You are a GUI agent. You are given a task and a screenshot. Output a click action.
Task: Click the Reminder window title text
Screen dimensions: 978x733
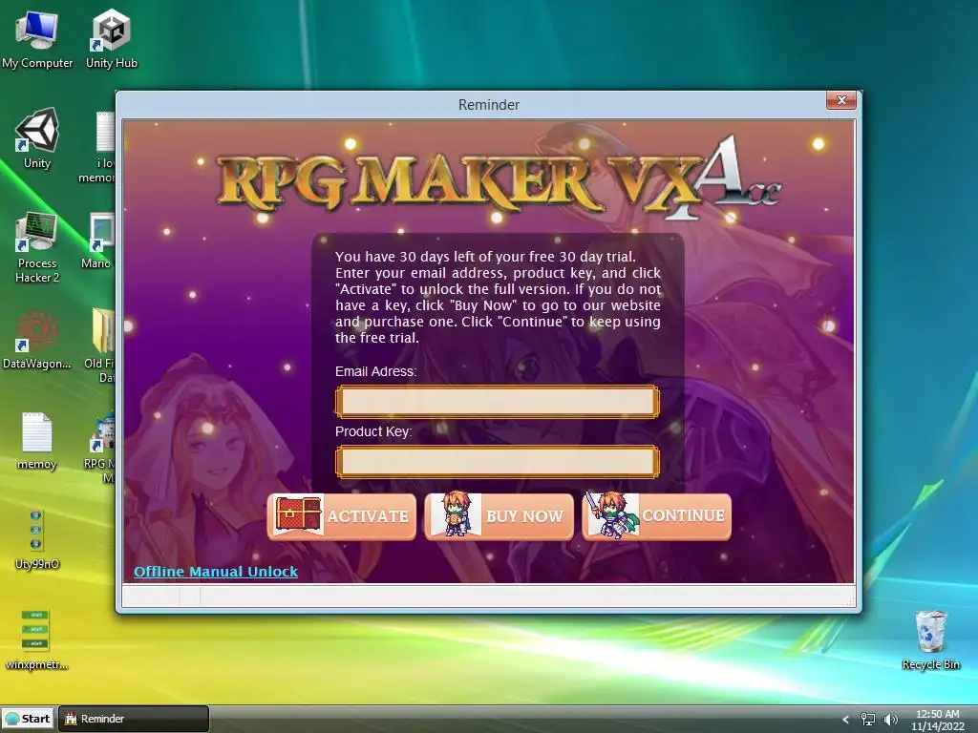click(x=489, y=105)
